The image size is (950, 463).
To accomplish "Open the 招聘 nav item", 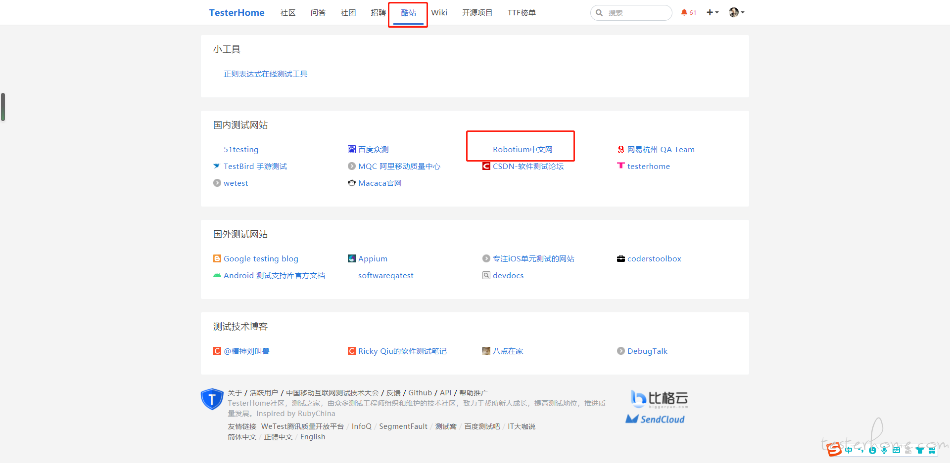I will [379, 12].
